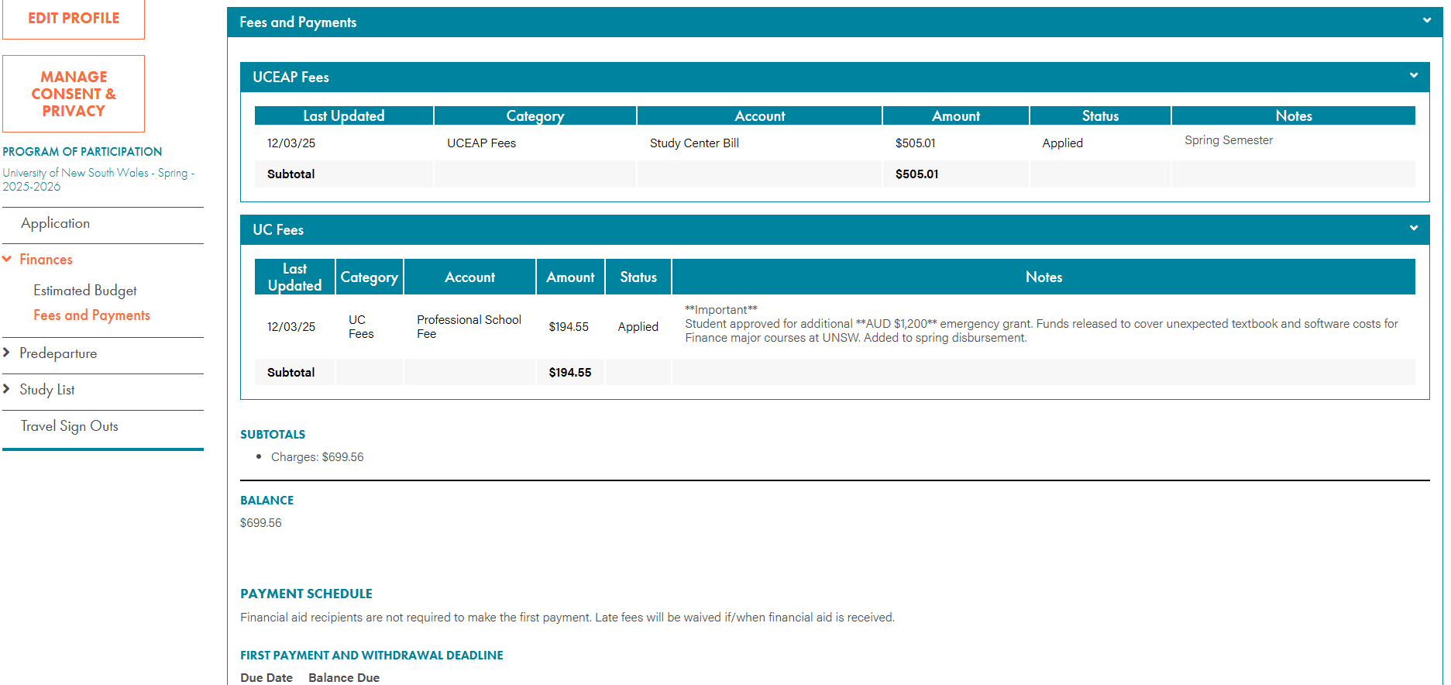This screenshot has height=685, width=1451.
Task: Collapse the UCEAP Fees section chevron
Action: point(1413,76)
